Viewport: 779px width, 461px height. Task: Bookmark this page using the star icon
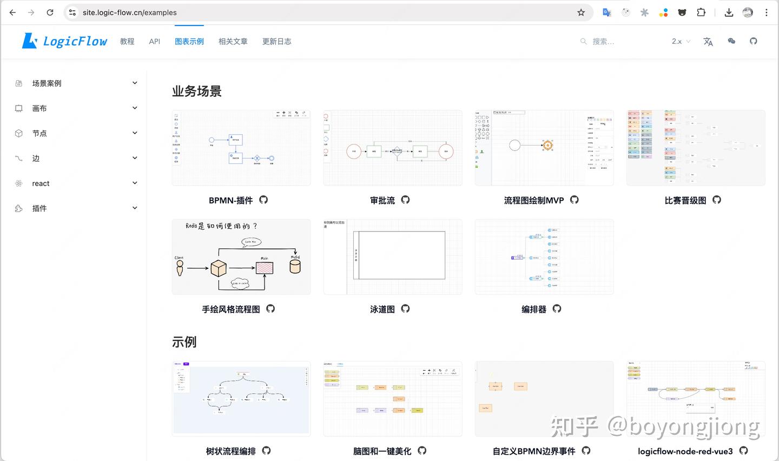point(582,12)
